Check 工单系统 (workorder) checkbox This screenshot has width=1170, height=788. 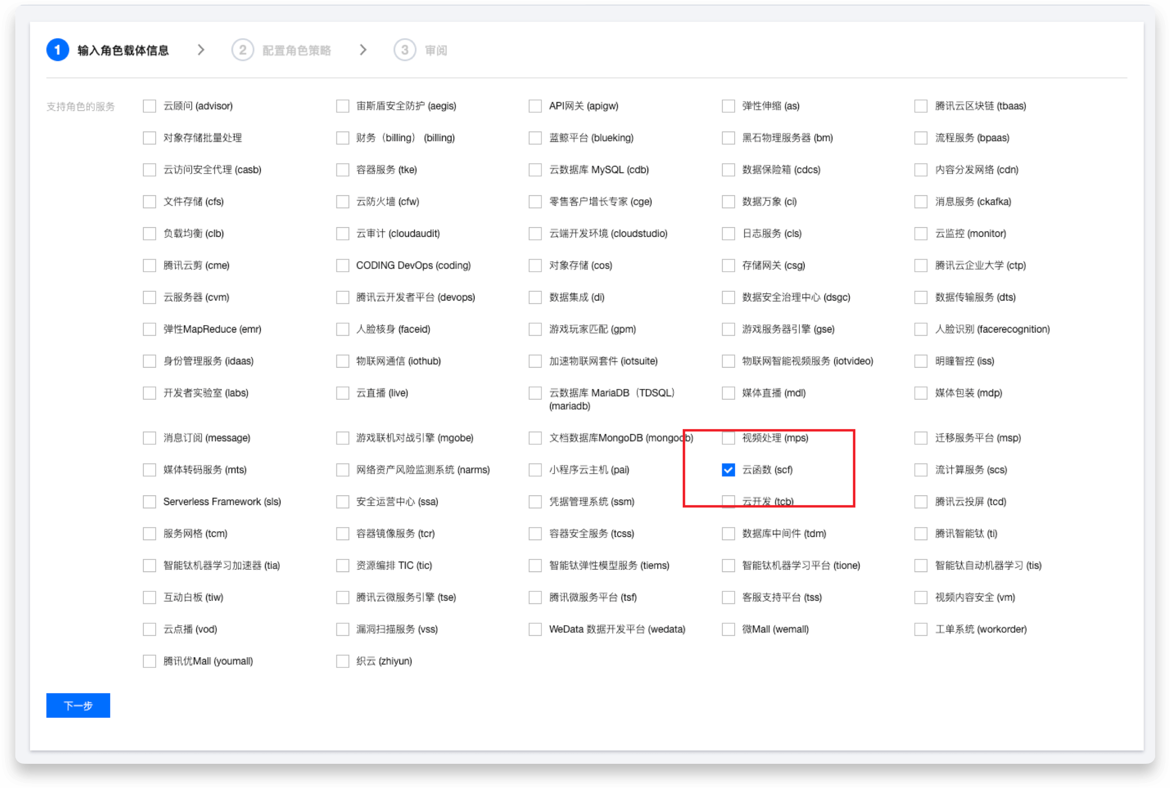pyautogui.click(x=920, y=629)
